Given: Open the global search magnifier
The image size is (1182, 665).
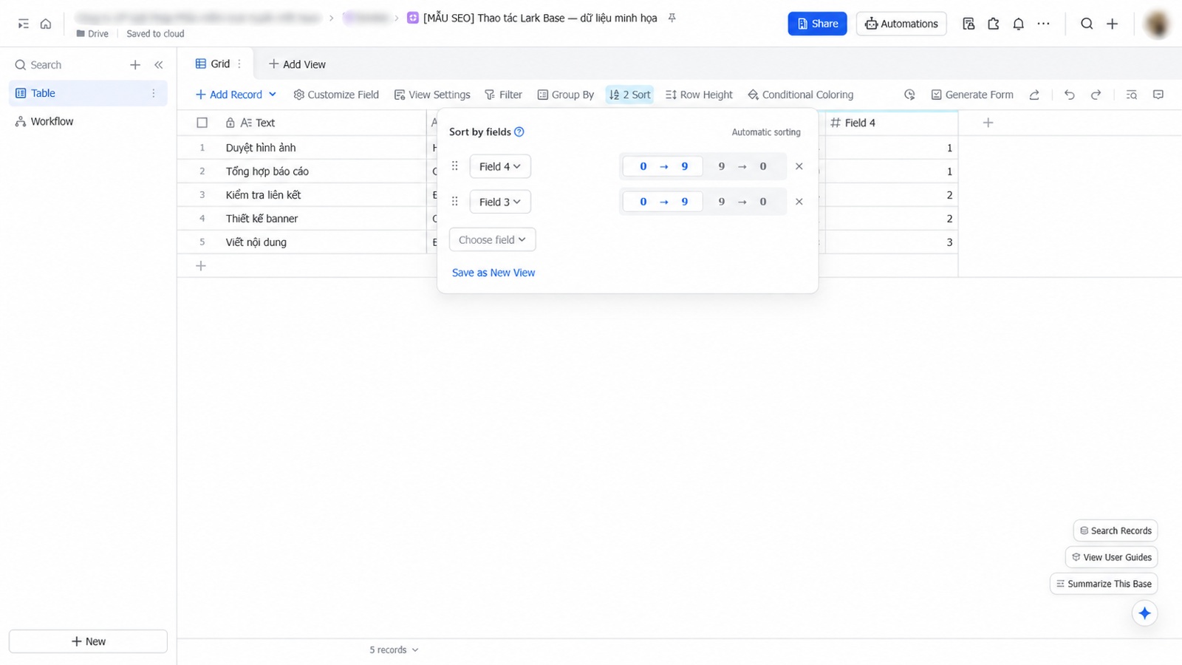Looking at the screenshot, I should (x=1087, y=24).
